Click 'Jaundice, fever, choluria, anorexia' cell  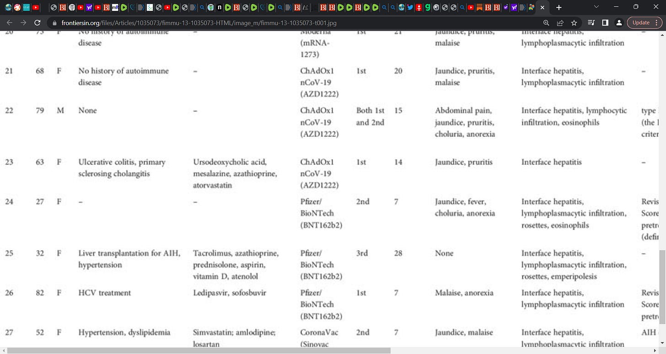click(465, 208)
